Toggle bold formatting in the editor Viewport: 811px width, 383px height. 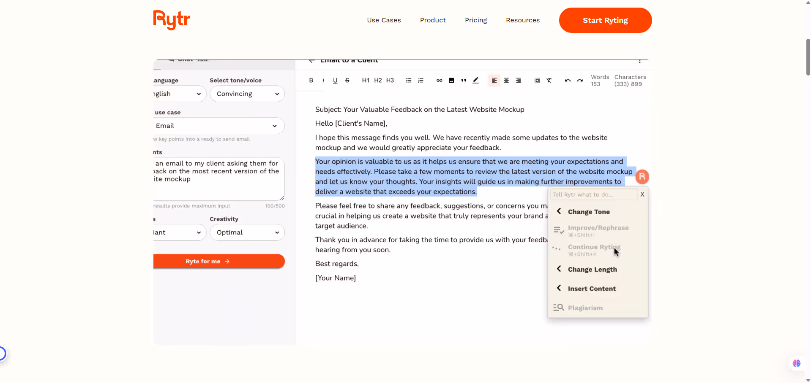point(311,80)
